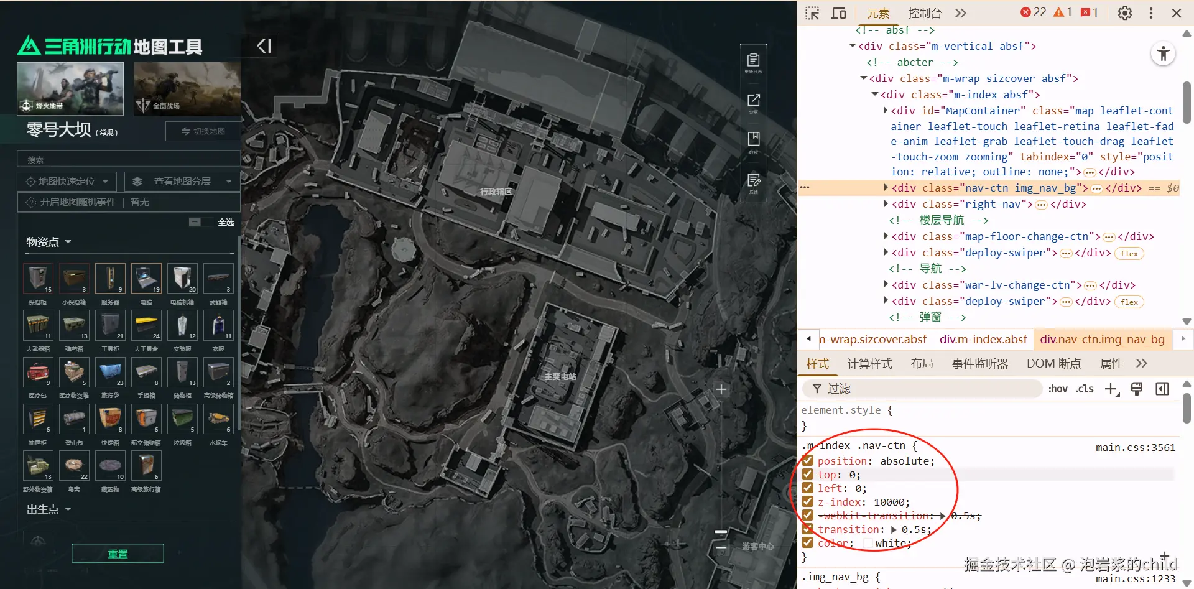Expand the nav-ctn img_nav_bg div node
The image size is (1194, 589).
(x=886, y=188)
